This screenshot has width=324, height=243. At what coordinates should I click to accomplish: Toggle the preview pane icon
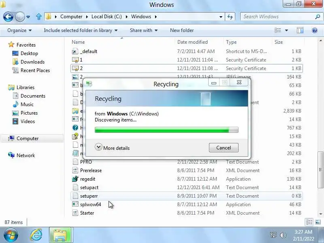pos(300,30)
